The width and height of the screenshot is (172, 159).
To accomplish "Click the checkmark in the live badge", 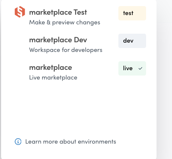I will (140, 68).
